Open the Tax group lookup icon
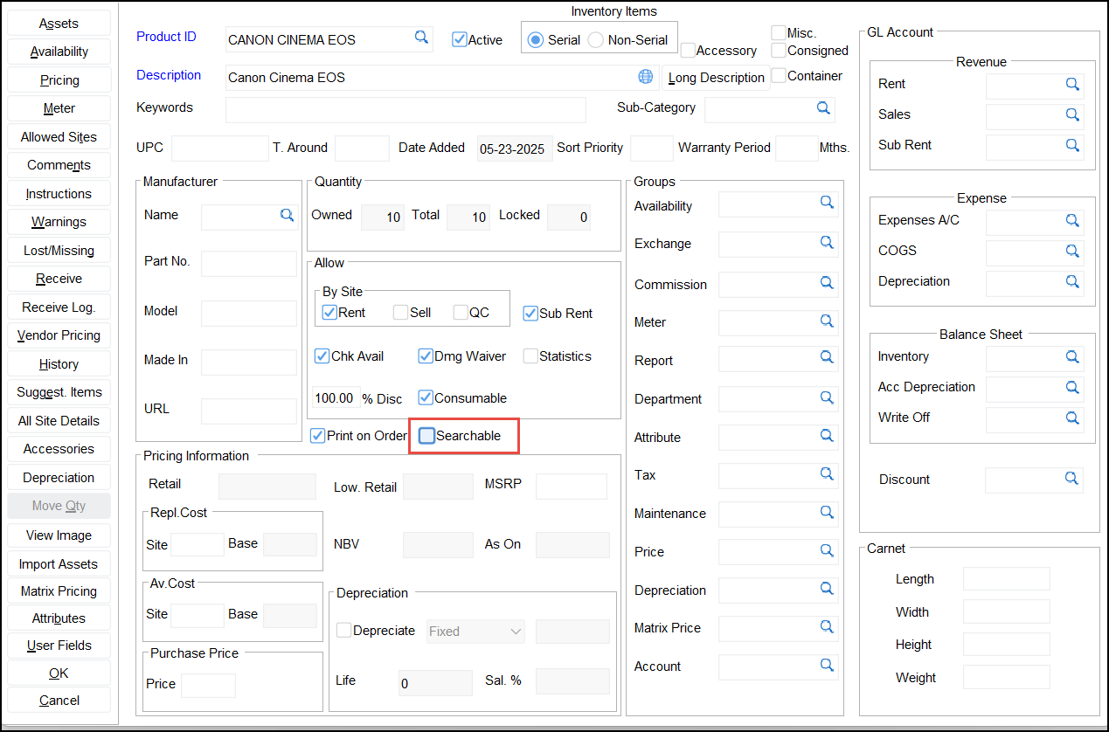This screenshot has width=1109, height=732. click(x=826, y=473)
